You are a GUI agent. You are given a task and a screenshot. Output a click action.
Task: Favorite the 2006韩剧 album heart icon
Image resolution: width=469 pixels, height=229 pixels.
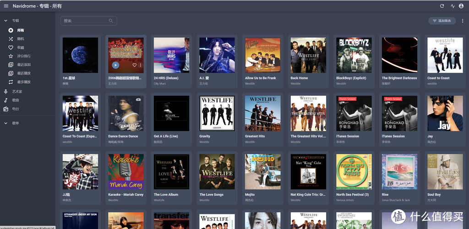135,65
